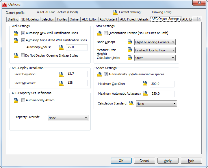The height and width of the screenshot is (168, 208).
Task: Switch to the AEC Project Defaults tab
Action: 134,19
